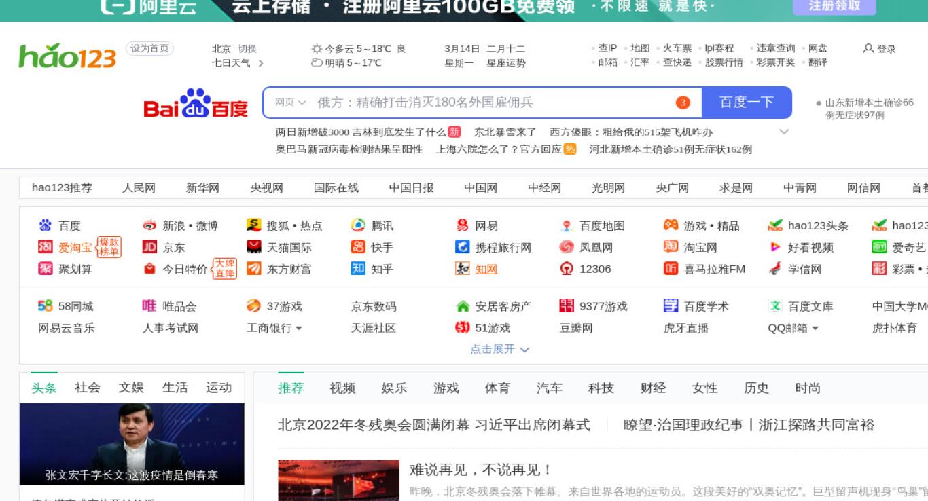Expand 七日天气 forecast arrow
Screen dimensions: 928x501
tap(261, 63)
